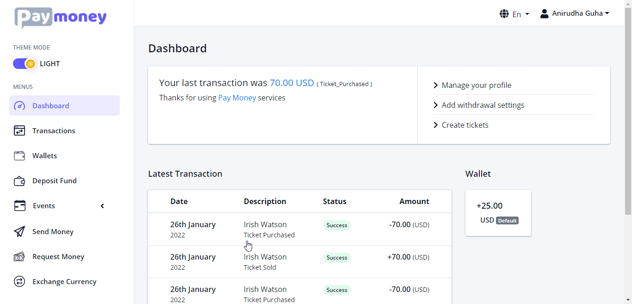This screenshot has width=632, height=304.
Task: Click the Send Money paper plane icon
Action: (19, 232)
